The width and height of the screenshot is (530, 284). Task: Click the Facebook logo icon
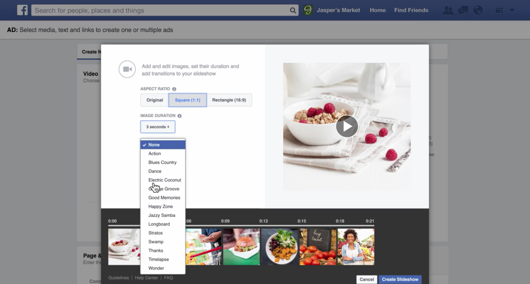coord(22,10)
